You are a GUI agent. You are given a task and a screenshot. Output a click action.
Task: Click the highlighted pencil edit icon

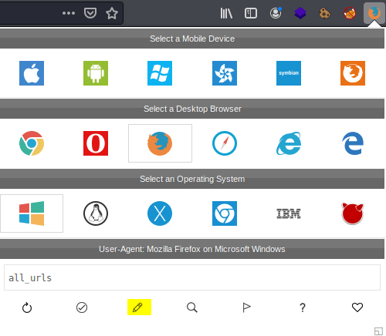[139, 307]
